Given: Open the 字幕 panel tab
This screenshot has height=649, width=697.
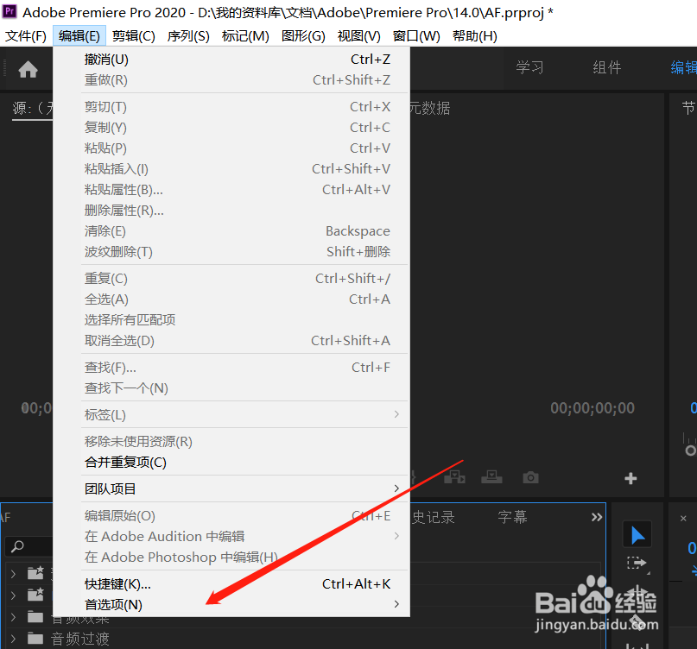Looking at the screenshot, I should [512, 517].
